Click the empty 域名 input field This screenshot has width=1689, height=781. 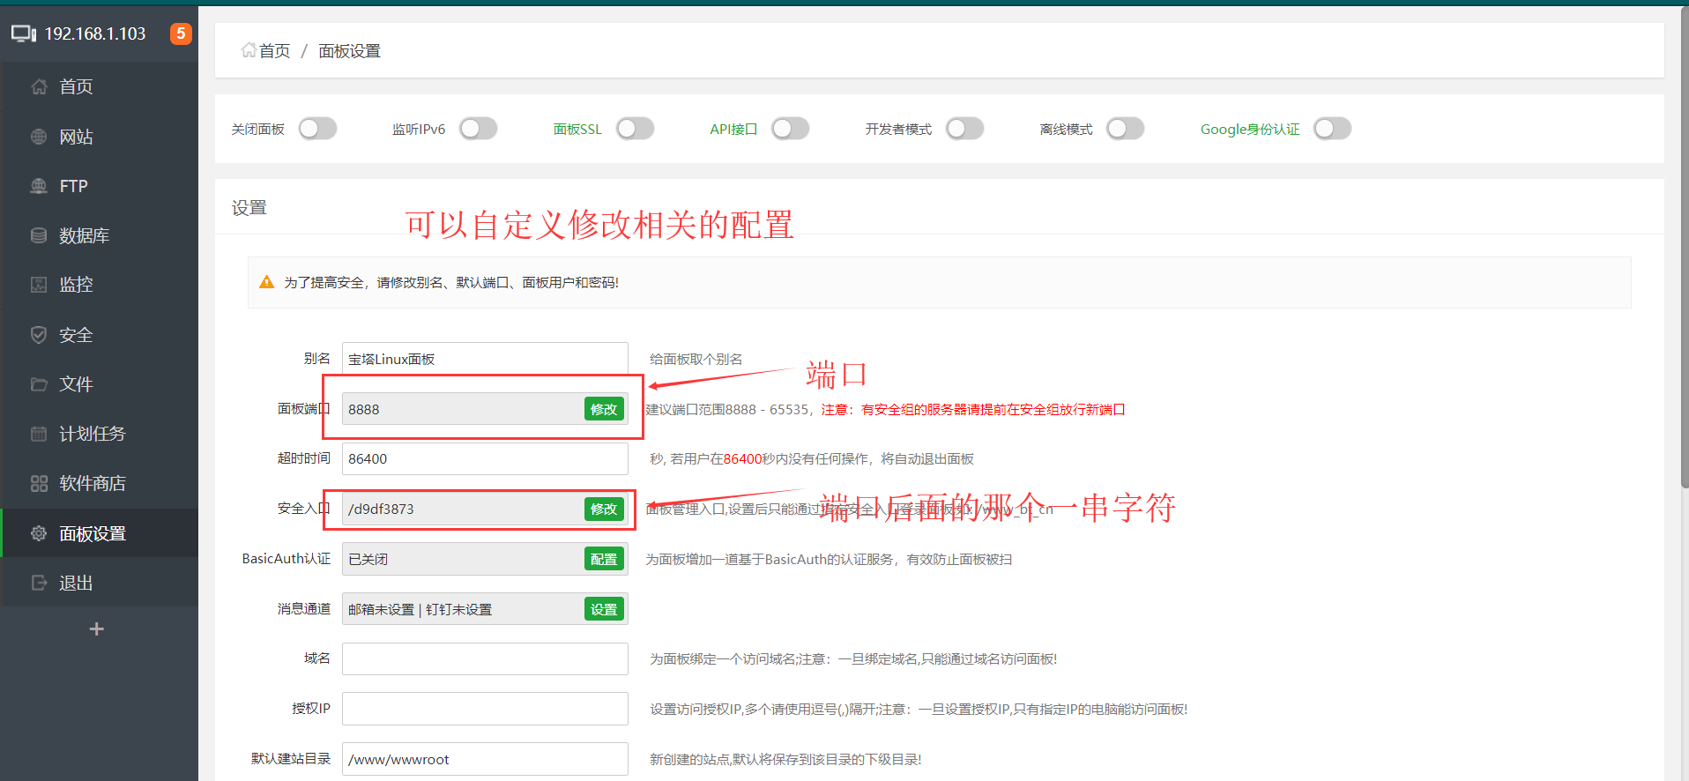coord(485,658)
